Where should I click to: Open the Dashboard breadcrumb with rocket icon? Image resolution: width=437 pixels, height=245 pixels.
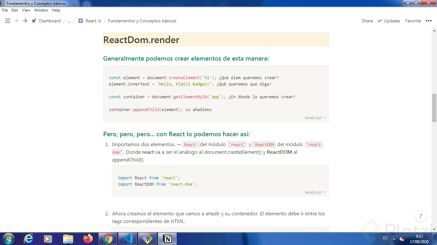46,21
